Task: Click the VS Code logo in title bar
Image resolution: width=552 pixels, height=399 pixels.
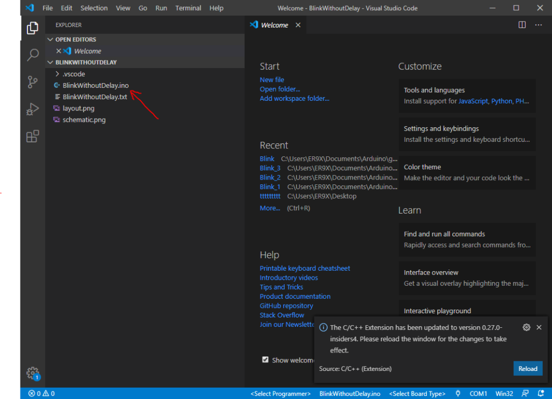Action: tap(30, 8)
